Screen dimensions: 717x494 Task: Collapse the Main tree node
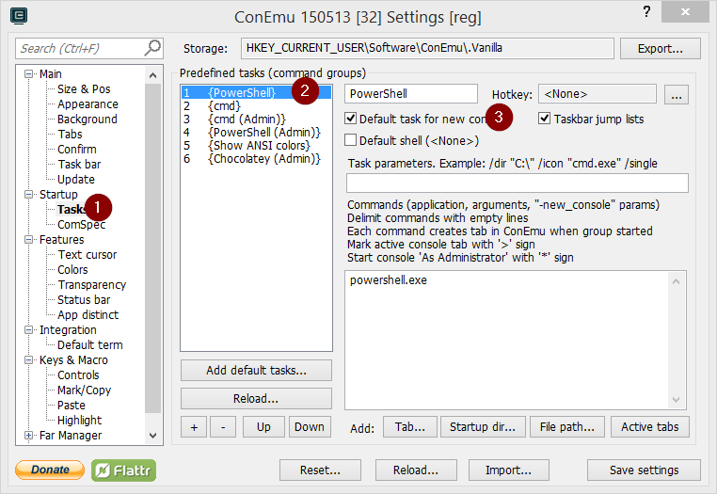28,73
